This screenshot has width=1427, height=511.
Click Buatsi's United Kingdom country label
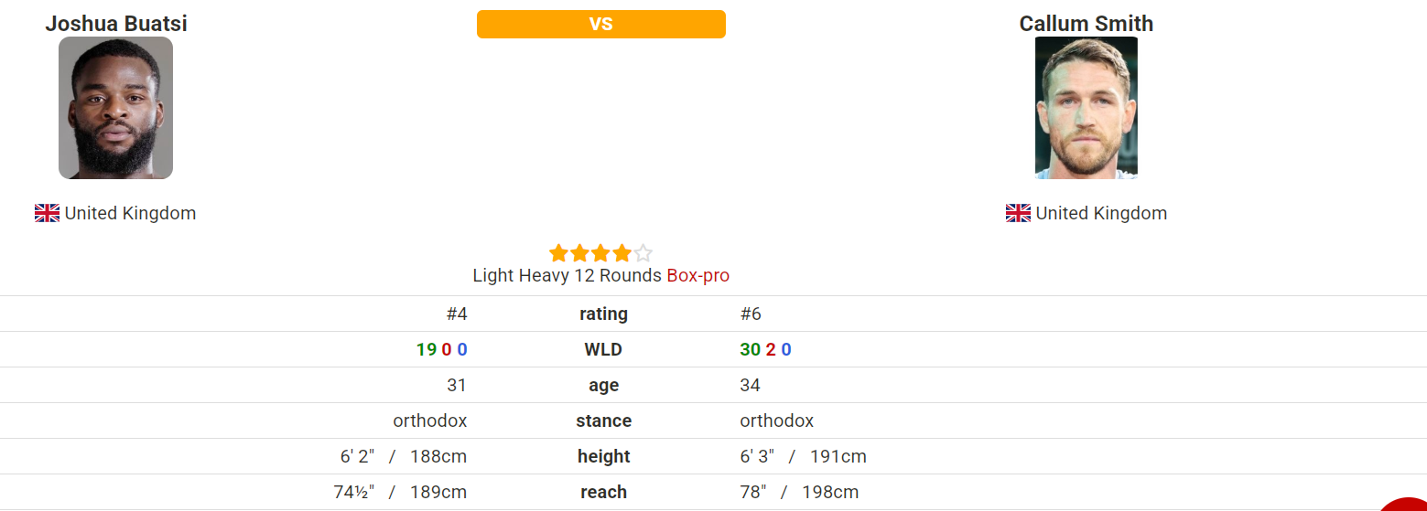tap(130, 213)
